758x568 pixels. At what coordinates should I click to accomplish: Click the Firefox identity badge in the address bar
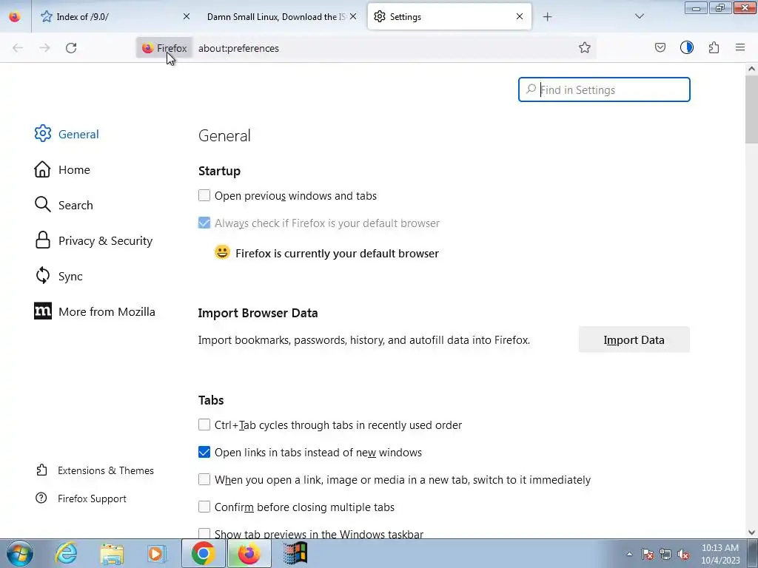[164, 48]
